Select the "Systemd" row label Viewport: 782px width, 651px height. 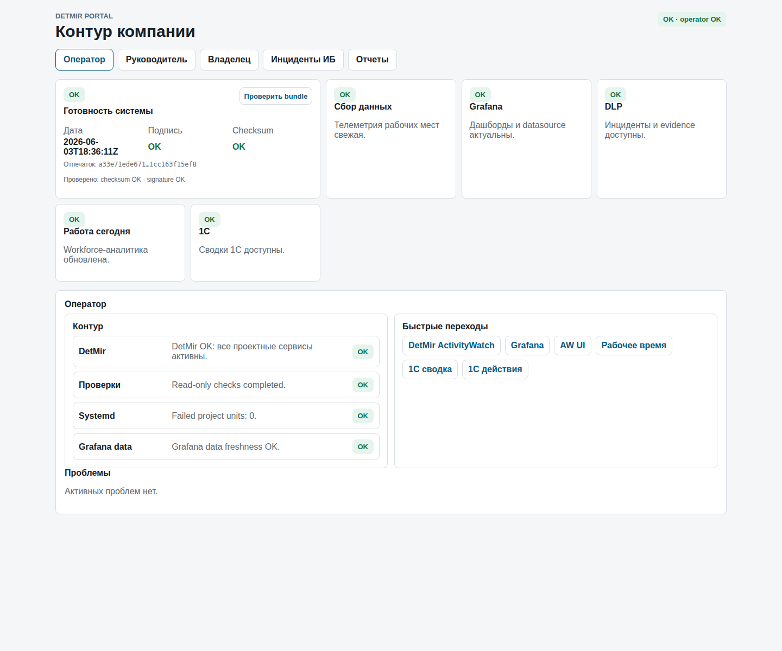(x=97, y=416)
